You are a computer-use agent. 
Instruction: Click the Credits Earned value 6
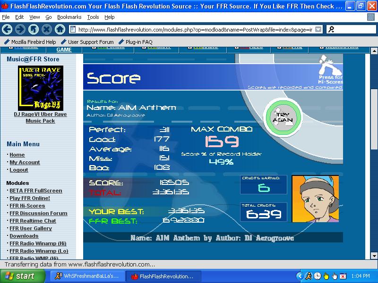click(x=264, y=187)
